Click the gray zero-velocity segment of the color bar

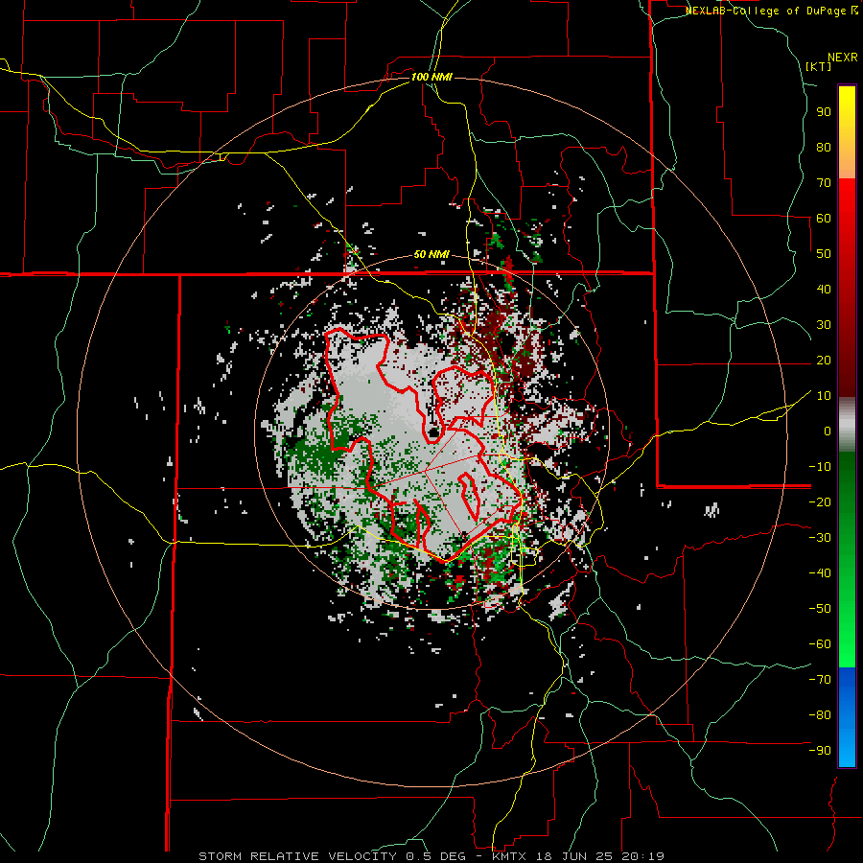pos(847,425)
